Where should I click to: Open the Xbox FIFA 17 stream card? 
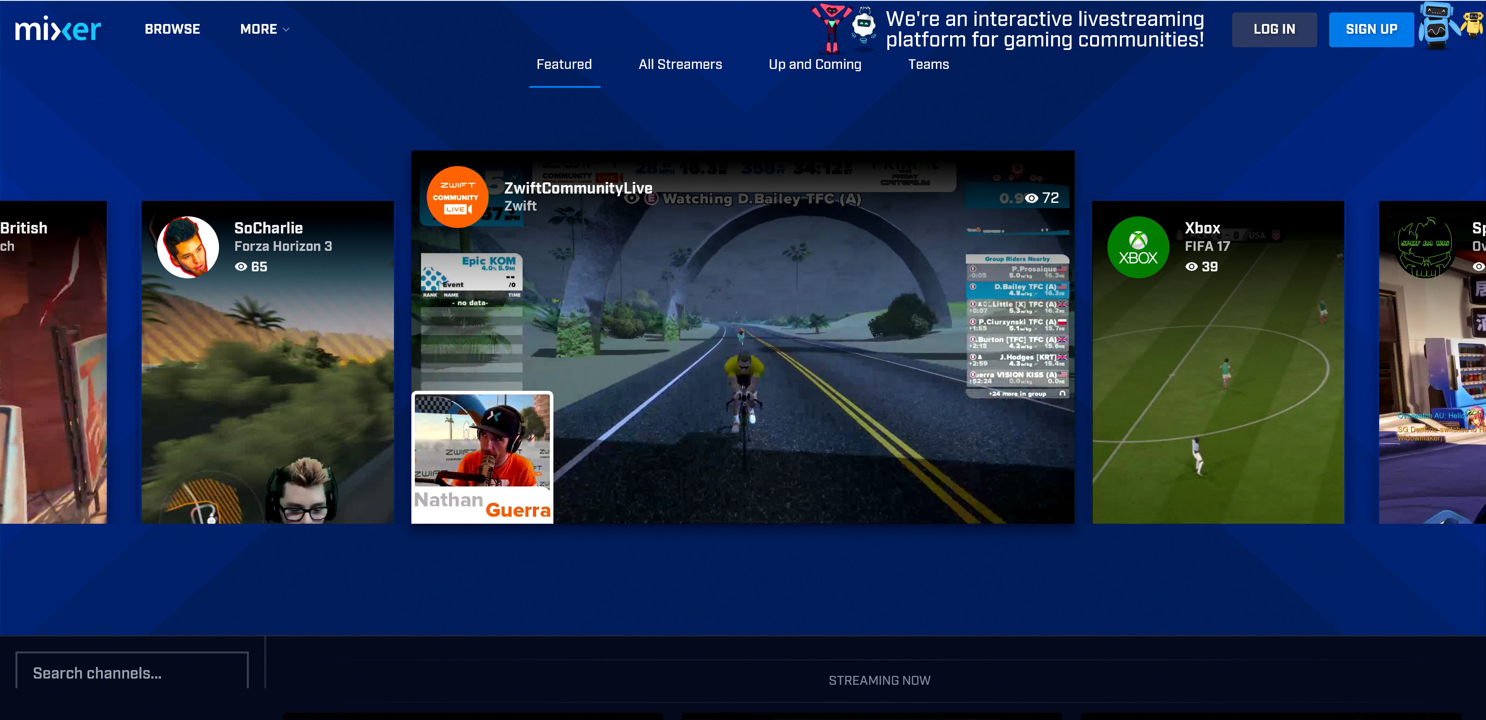click(x=1218, y=362)
